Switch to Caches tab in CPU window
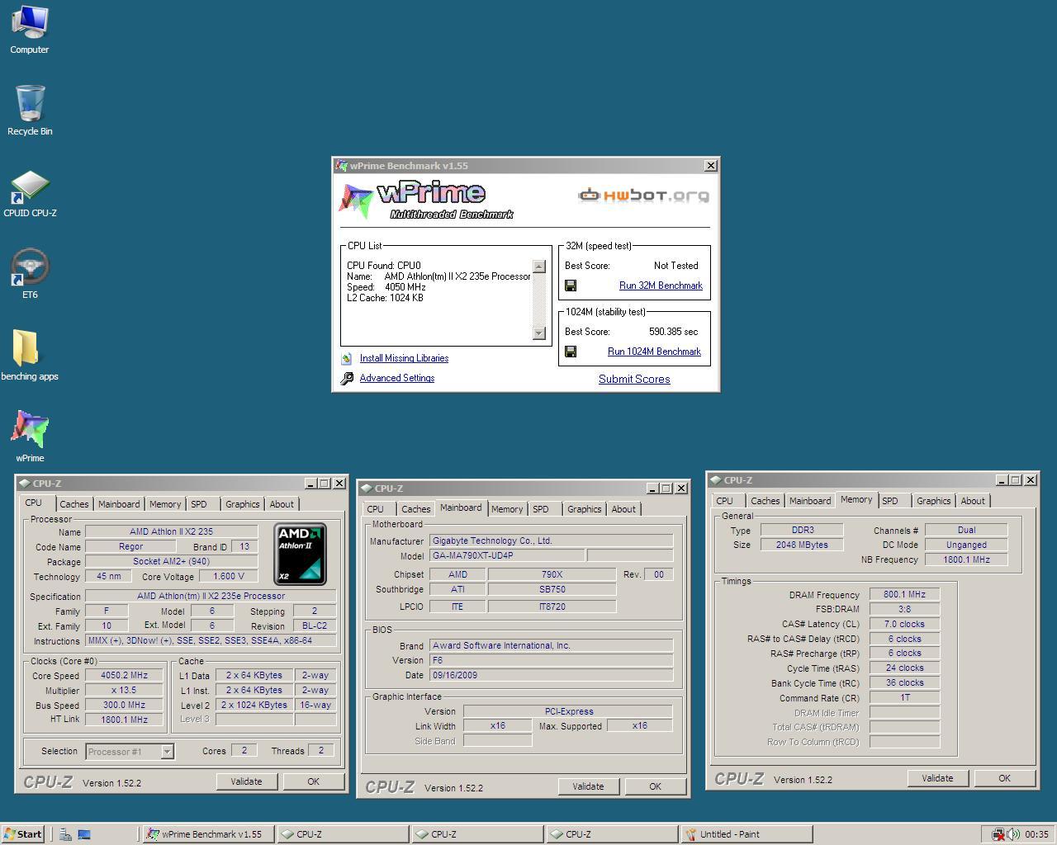This screenshot has width=1057, height=845. coord(73,504)
